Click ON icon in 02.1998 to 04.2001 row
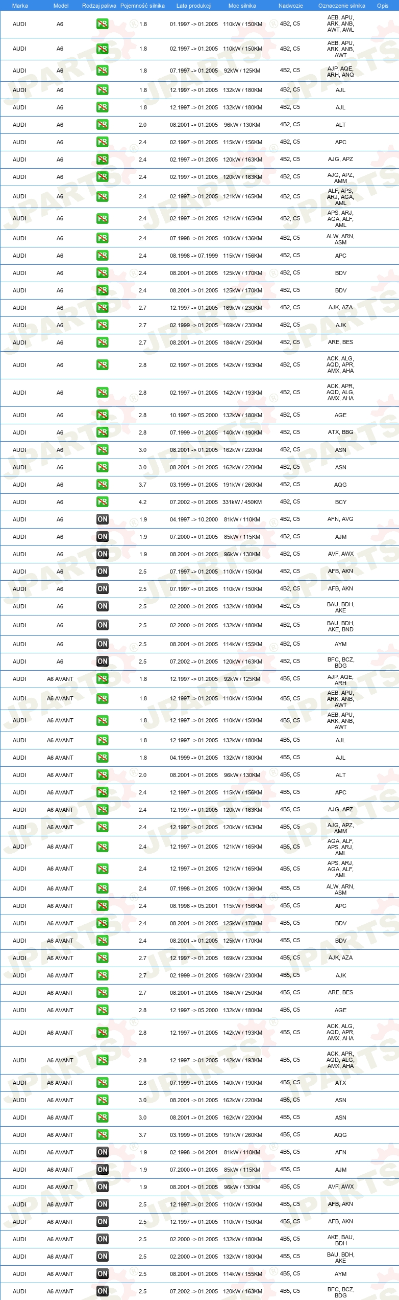This screenshot has width=399, height=1300. coord(102,1152)
